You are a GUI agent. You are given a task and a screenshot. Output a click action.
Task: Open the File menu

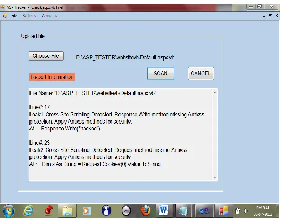(14, 16)
